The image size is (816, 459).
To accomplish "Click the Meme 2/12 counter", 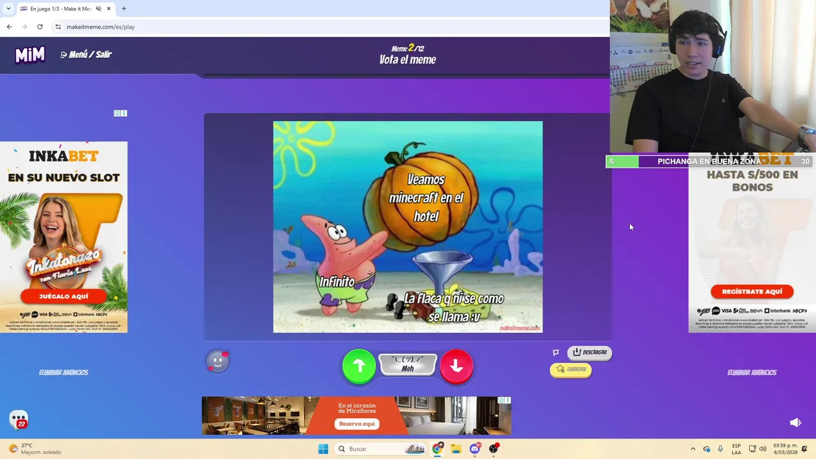I will 408,48.
